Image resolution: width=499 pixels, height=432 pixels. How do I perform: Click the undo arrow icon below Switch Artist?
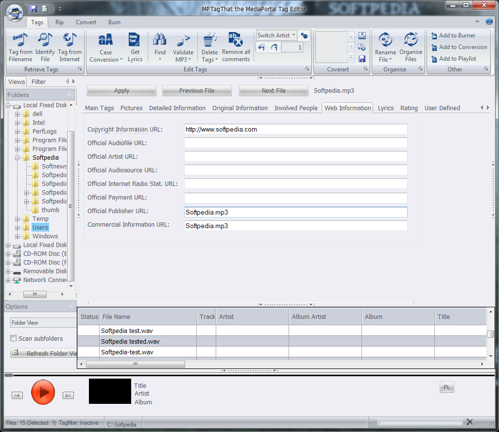pos(262,48)
